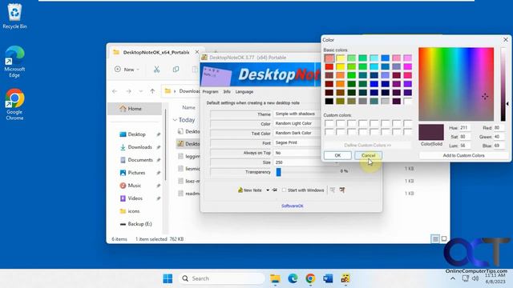Click the luminance slider bar in Color dialog

(503, 84)
